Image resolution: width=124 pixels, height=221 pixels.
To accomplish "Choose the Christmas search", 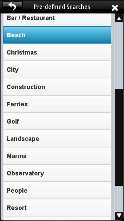I will click(57, 52).
